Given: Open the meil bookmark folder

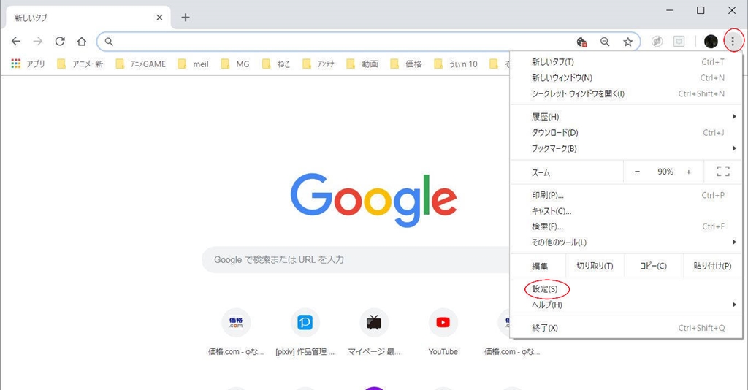Looking at the screenshot, I should point(193,64).
